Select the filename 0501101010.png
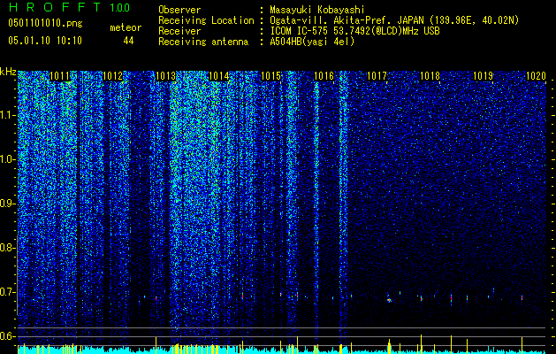 tap(45, 23)
